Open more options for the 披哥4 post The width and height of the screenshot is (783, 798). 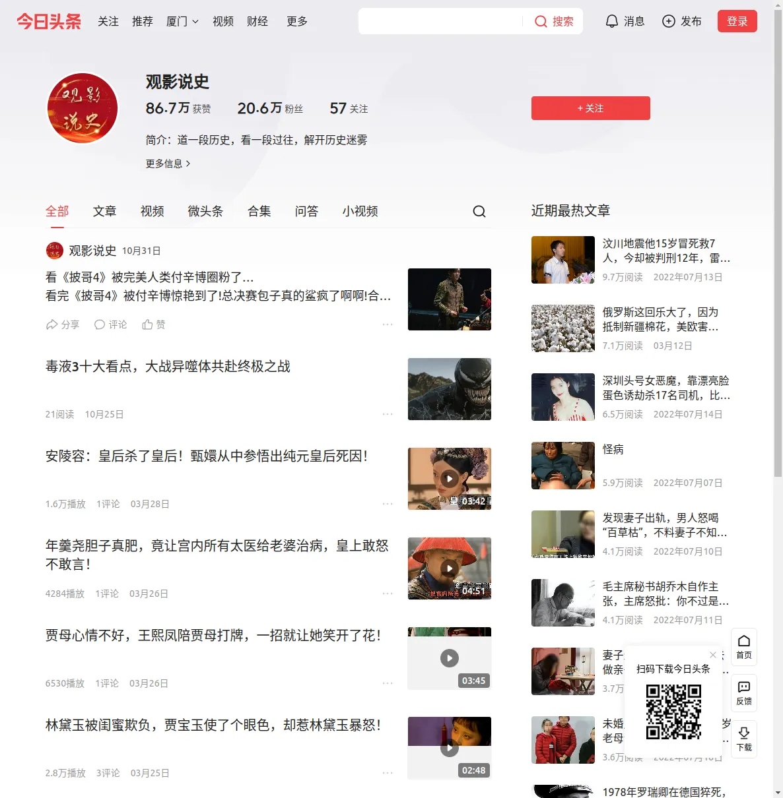click(x=388, y=324)
